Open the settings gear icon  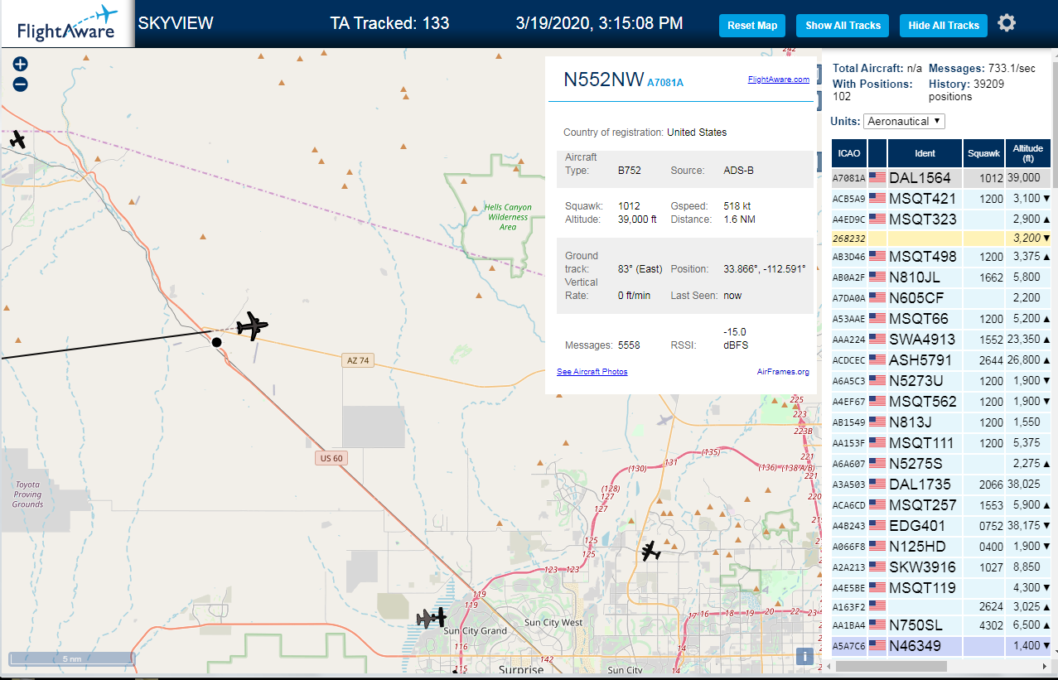pos(1007,23)
